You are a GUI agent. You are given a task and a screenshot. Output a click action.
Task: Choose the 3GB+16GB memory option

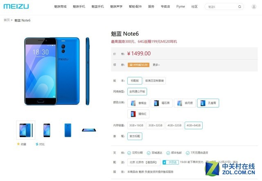136,125
